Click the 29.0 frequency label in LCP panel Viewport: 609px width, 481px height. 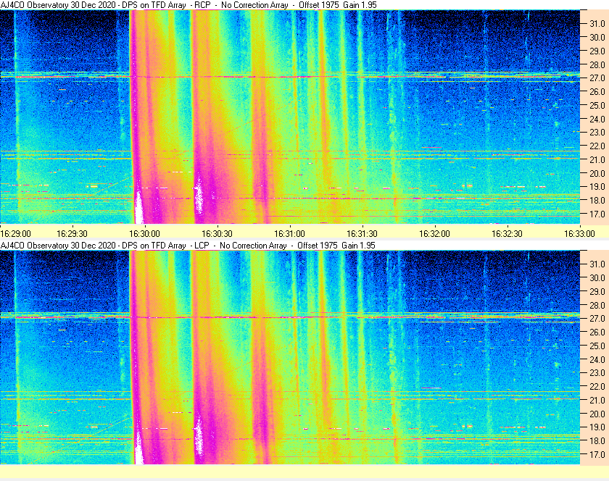(x=597, y=291)
